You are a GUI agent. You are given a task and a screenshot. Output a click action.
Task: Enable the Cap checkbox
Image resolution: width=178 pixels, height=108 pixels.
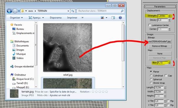(166, 75)
